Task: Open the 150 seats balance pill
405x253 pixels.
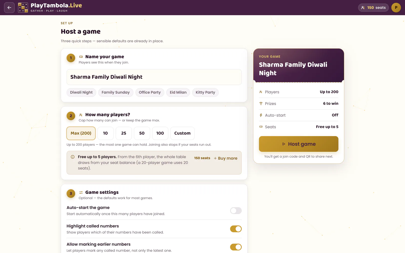Action: [x=373, y=8]
